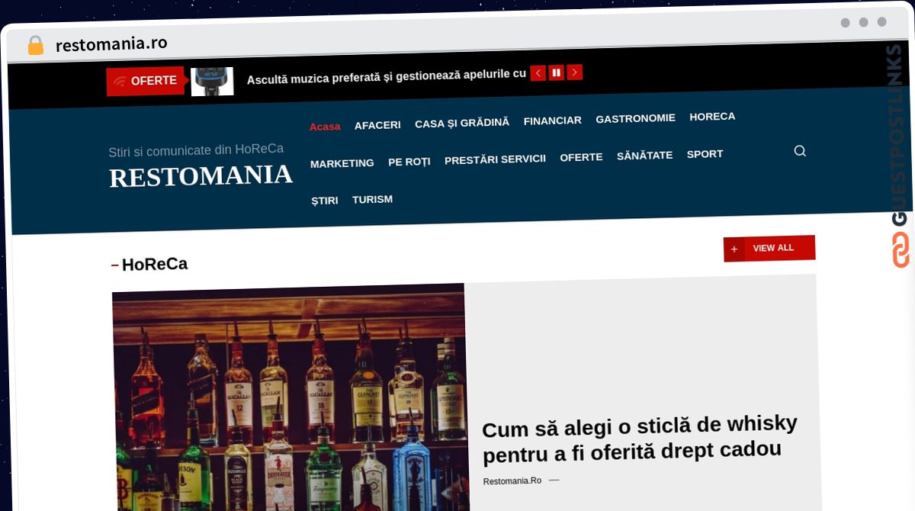
Task: Open the ticker product thumbnail
Action: pyautogui.click(x=212, y=81)
